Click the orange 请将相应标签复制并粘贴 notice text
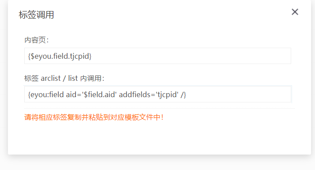 [x=94, y=117]
